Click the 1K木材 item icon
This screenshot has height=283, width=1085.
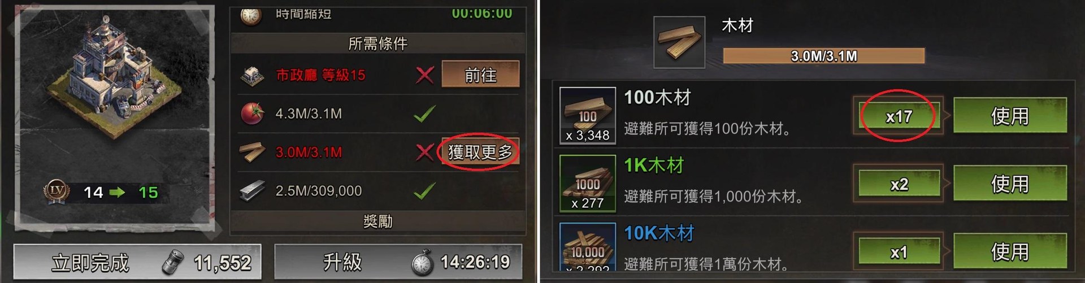588,184
